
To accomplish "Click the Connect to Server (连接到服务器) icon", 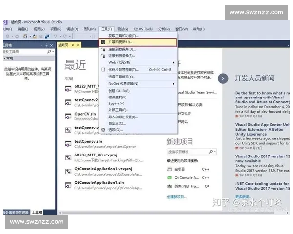I will pyautogui.click(x=103, y=56).
